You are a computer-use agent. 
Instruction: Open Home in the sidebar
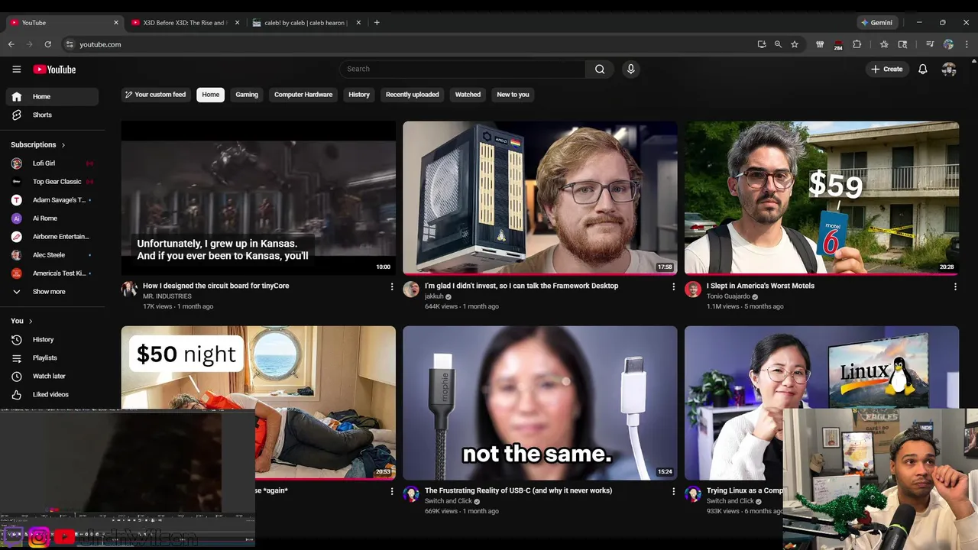(x=52, y=97)
